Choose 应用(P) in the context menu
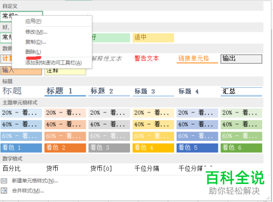The height and width of the screenshot is (202, 273). point(52,21)
